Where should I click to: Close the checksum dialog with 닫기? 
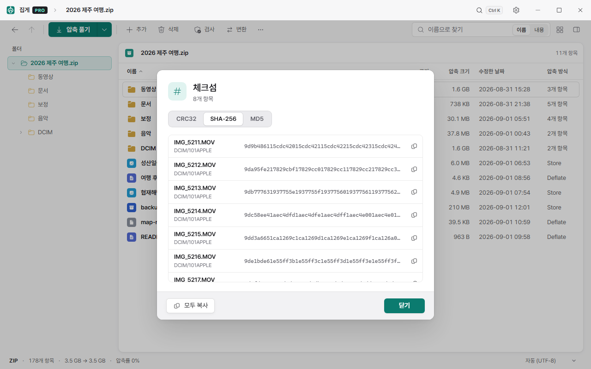pyautogui.click(x=404, y=306)
